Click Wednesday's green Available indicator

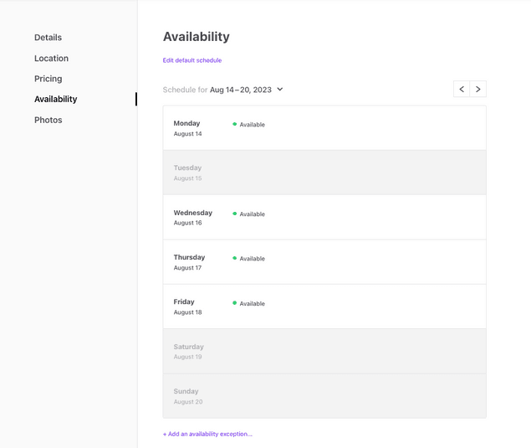click(235, 214)
